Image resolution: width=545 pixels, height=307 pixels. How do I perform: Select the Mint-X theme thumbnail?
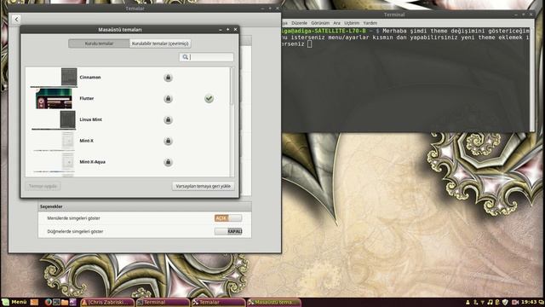(x=54, y=141)
